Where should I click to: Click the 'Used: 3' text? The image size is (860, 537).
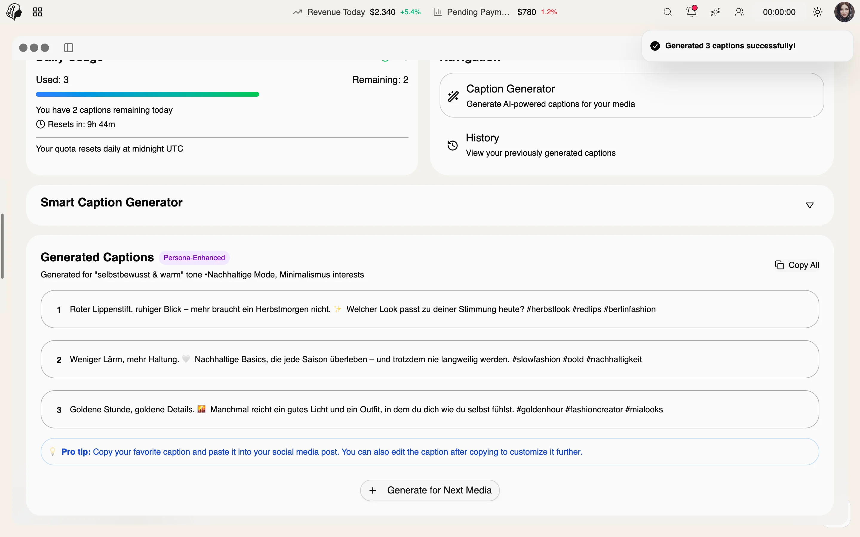(x=52, y=80)
